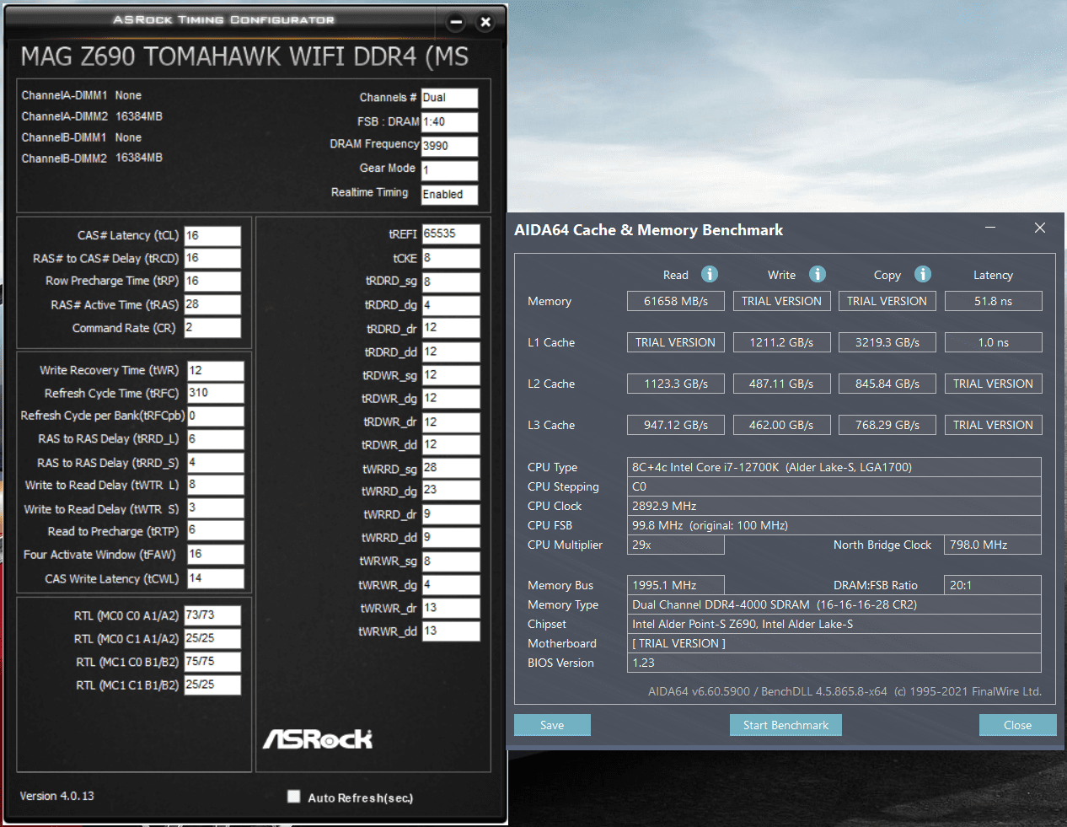Viewport: 1067px width, 827px height.
Task: Click the Write info icon in AIDA64
Action: pyautogui.click(x=818, y=274)
